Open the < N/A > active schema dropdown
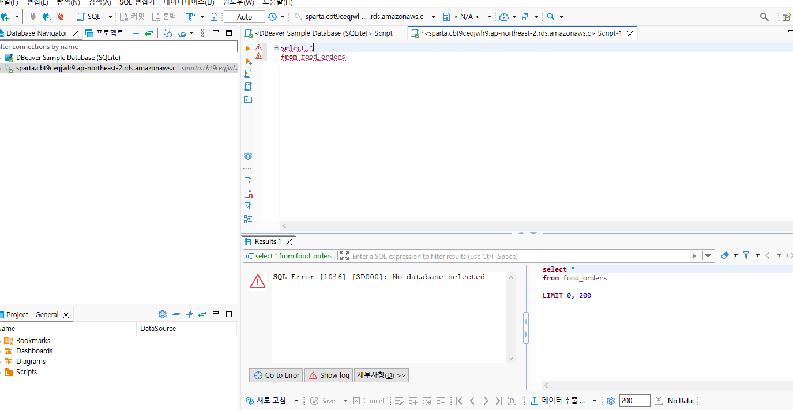Image resolution: width=793 pixels, height=410 pixels. [468, 17]
